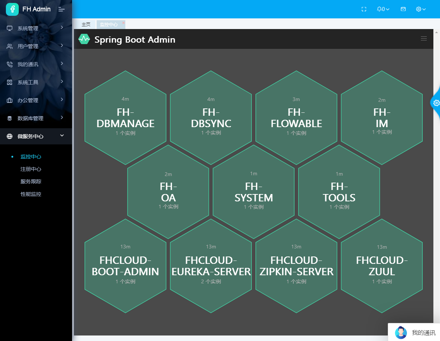440x341 pixels.
Task: Click the 数据库管理 database icon
Action: [10, 118]
